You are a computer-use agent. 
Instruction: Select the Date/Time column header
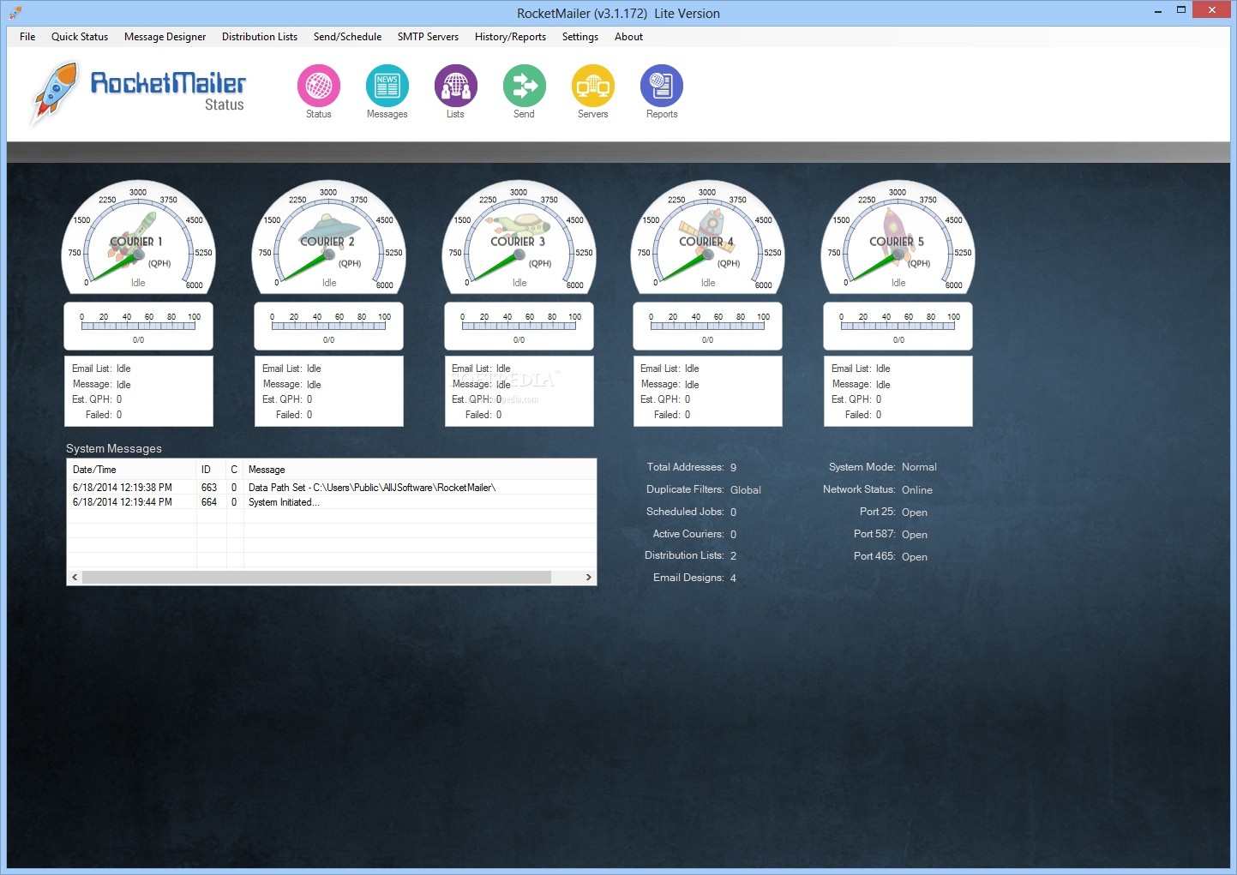point(132,470)
